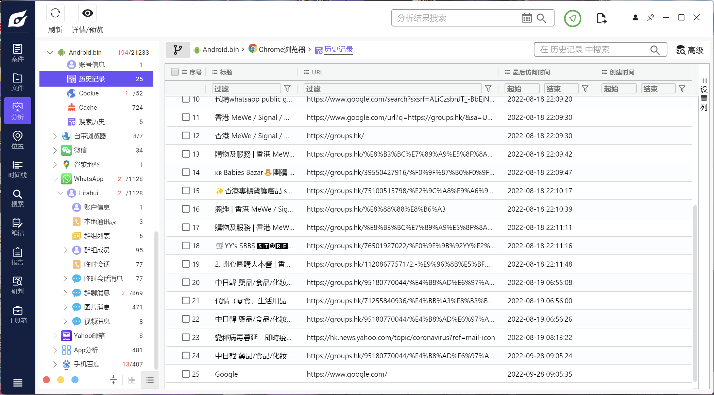Select the 分析 sidebar icon

click(x=18, y=111)
